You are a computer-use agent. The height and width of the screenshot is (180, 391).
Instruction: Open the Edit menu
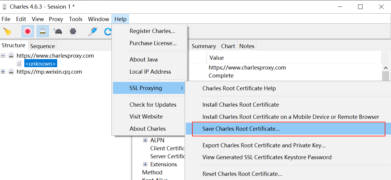21,19
